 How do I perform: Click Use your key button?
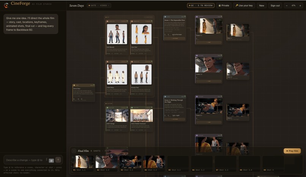click(244, 5)
